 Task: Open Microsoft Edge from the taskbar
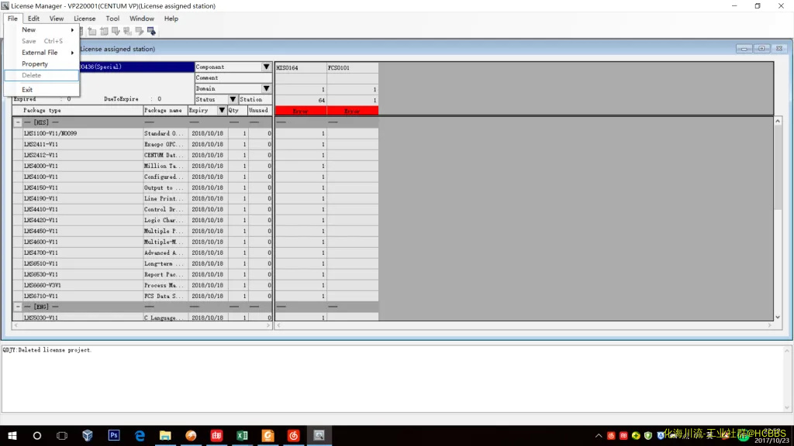click(140, 435)
